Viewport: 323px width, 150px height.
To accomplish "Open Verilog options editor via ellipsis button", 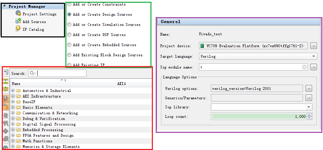I will tap(309, 88).
